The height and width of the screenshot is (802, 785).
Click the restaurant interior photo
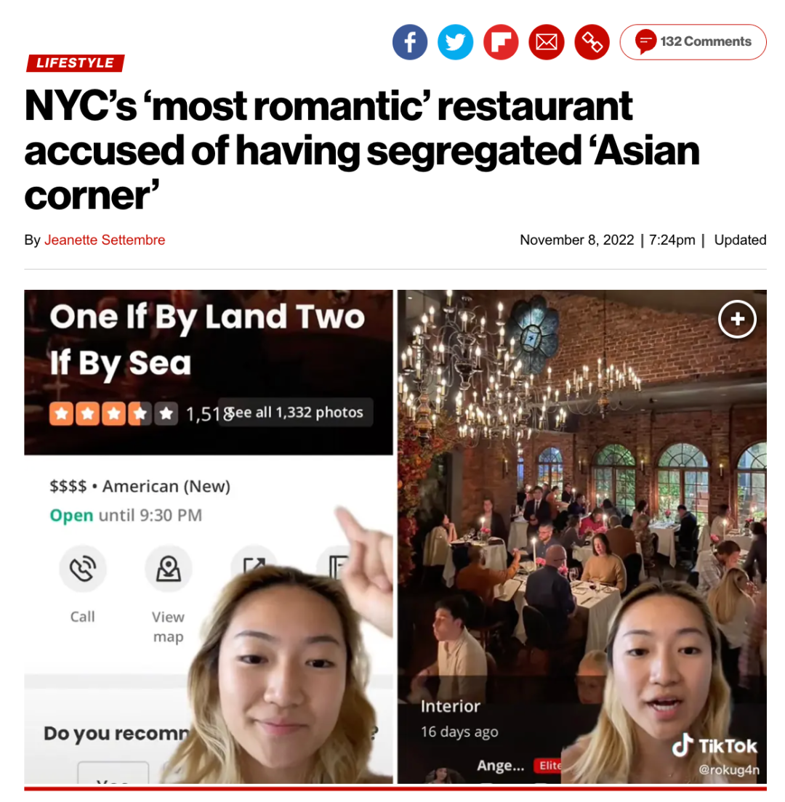[x=581, y=536]
